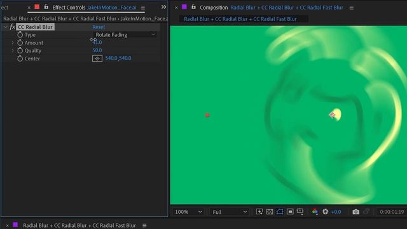Click the Quality value 50.0
Viewport: 407px width, 229px height.
click(97, 50)
